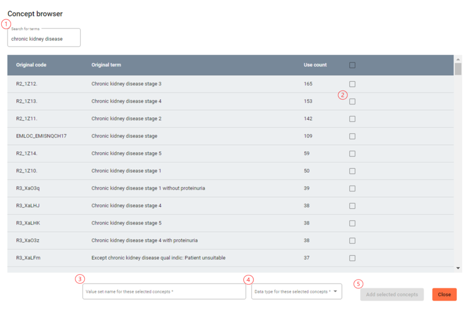Click code cell 'R3_XaO3z'
The image size is (468, 314).
27,240
